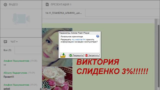
Task: Click Альфия Ишмухаметова name at 19:08
Action: pos(16,61)
